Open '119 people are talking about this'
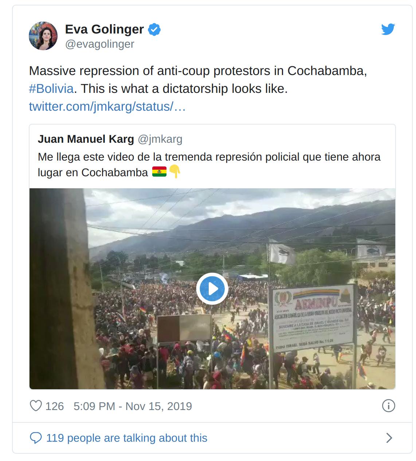416x461 pixels. pos(127,438)
